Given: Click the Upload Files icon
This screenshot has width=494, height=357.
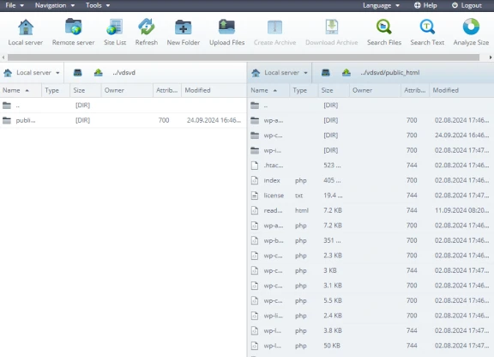Looking at the screenshot, I should [226, 27].
